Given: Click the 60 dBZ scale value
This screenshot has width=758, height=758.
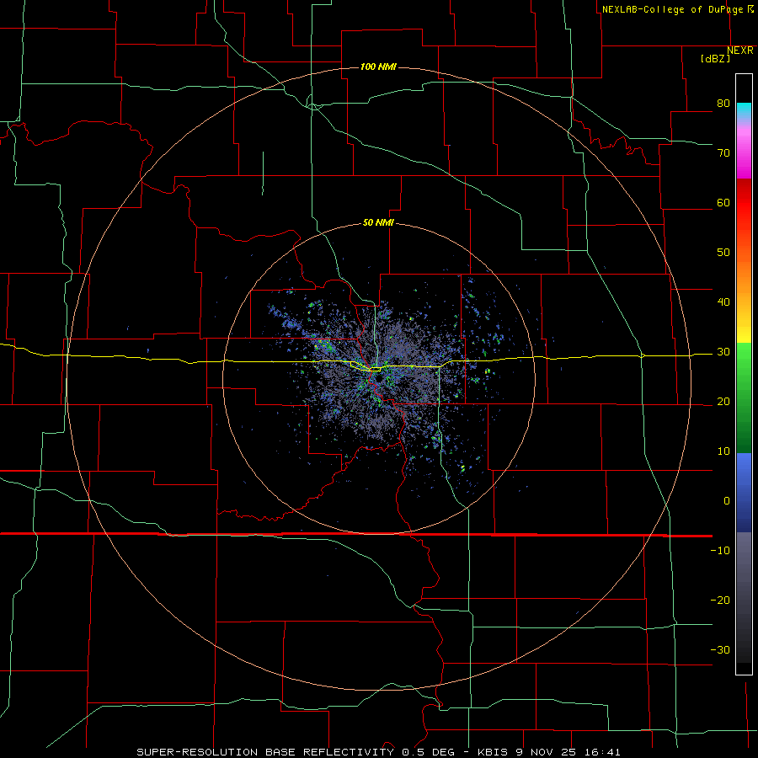Looking at the screenshot, I should [723, 202].
